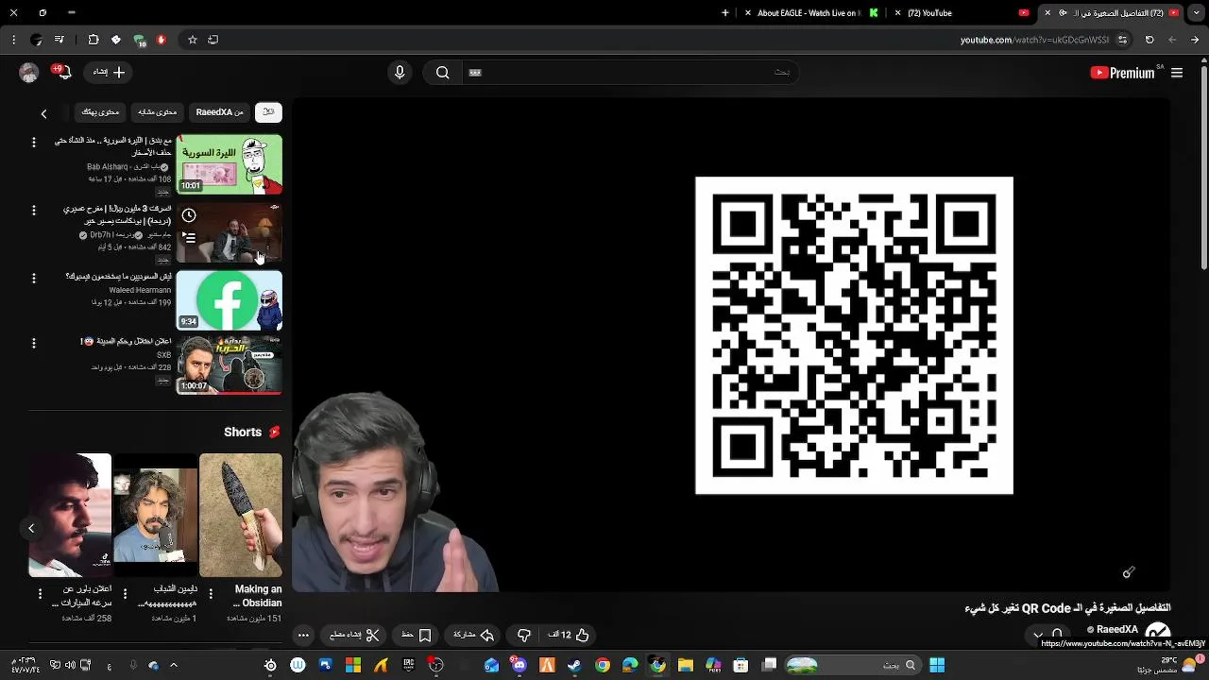The width and height of the screenshot is (1209, 680).
Task: Open options menu for Drb7h video
Action: click(34, 210)
